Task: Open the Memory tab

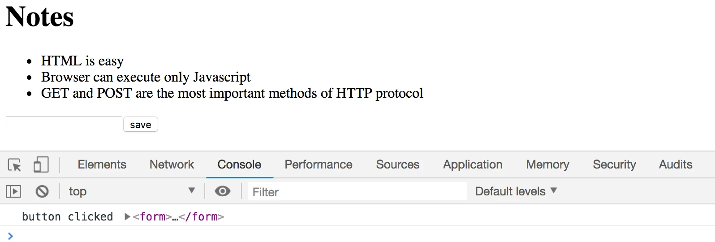Action: pyautogui.click(x=547, y=164)
